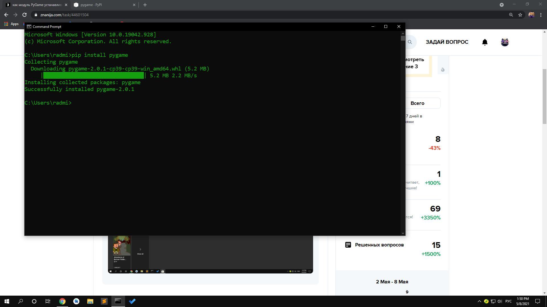The width and height of the screenshot is (547, 307).
Task: Click Command Prompt vertical scrollbar thumb
Action: pyautogui.click(x=403, y=38)
